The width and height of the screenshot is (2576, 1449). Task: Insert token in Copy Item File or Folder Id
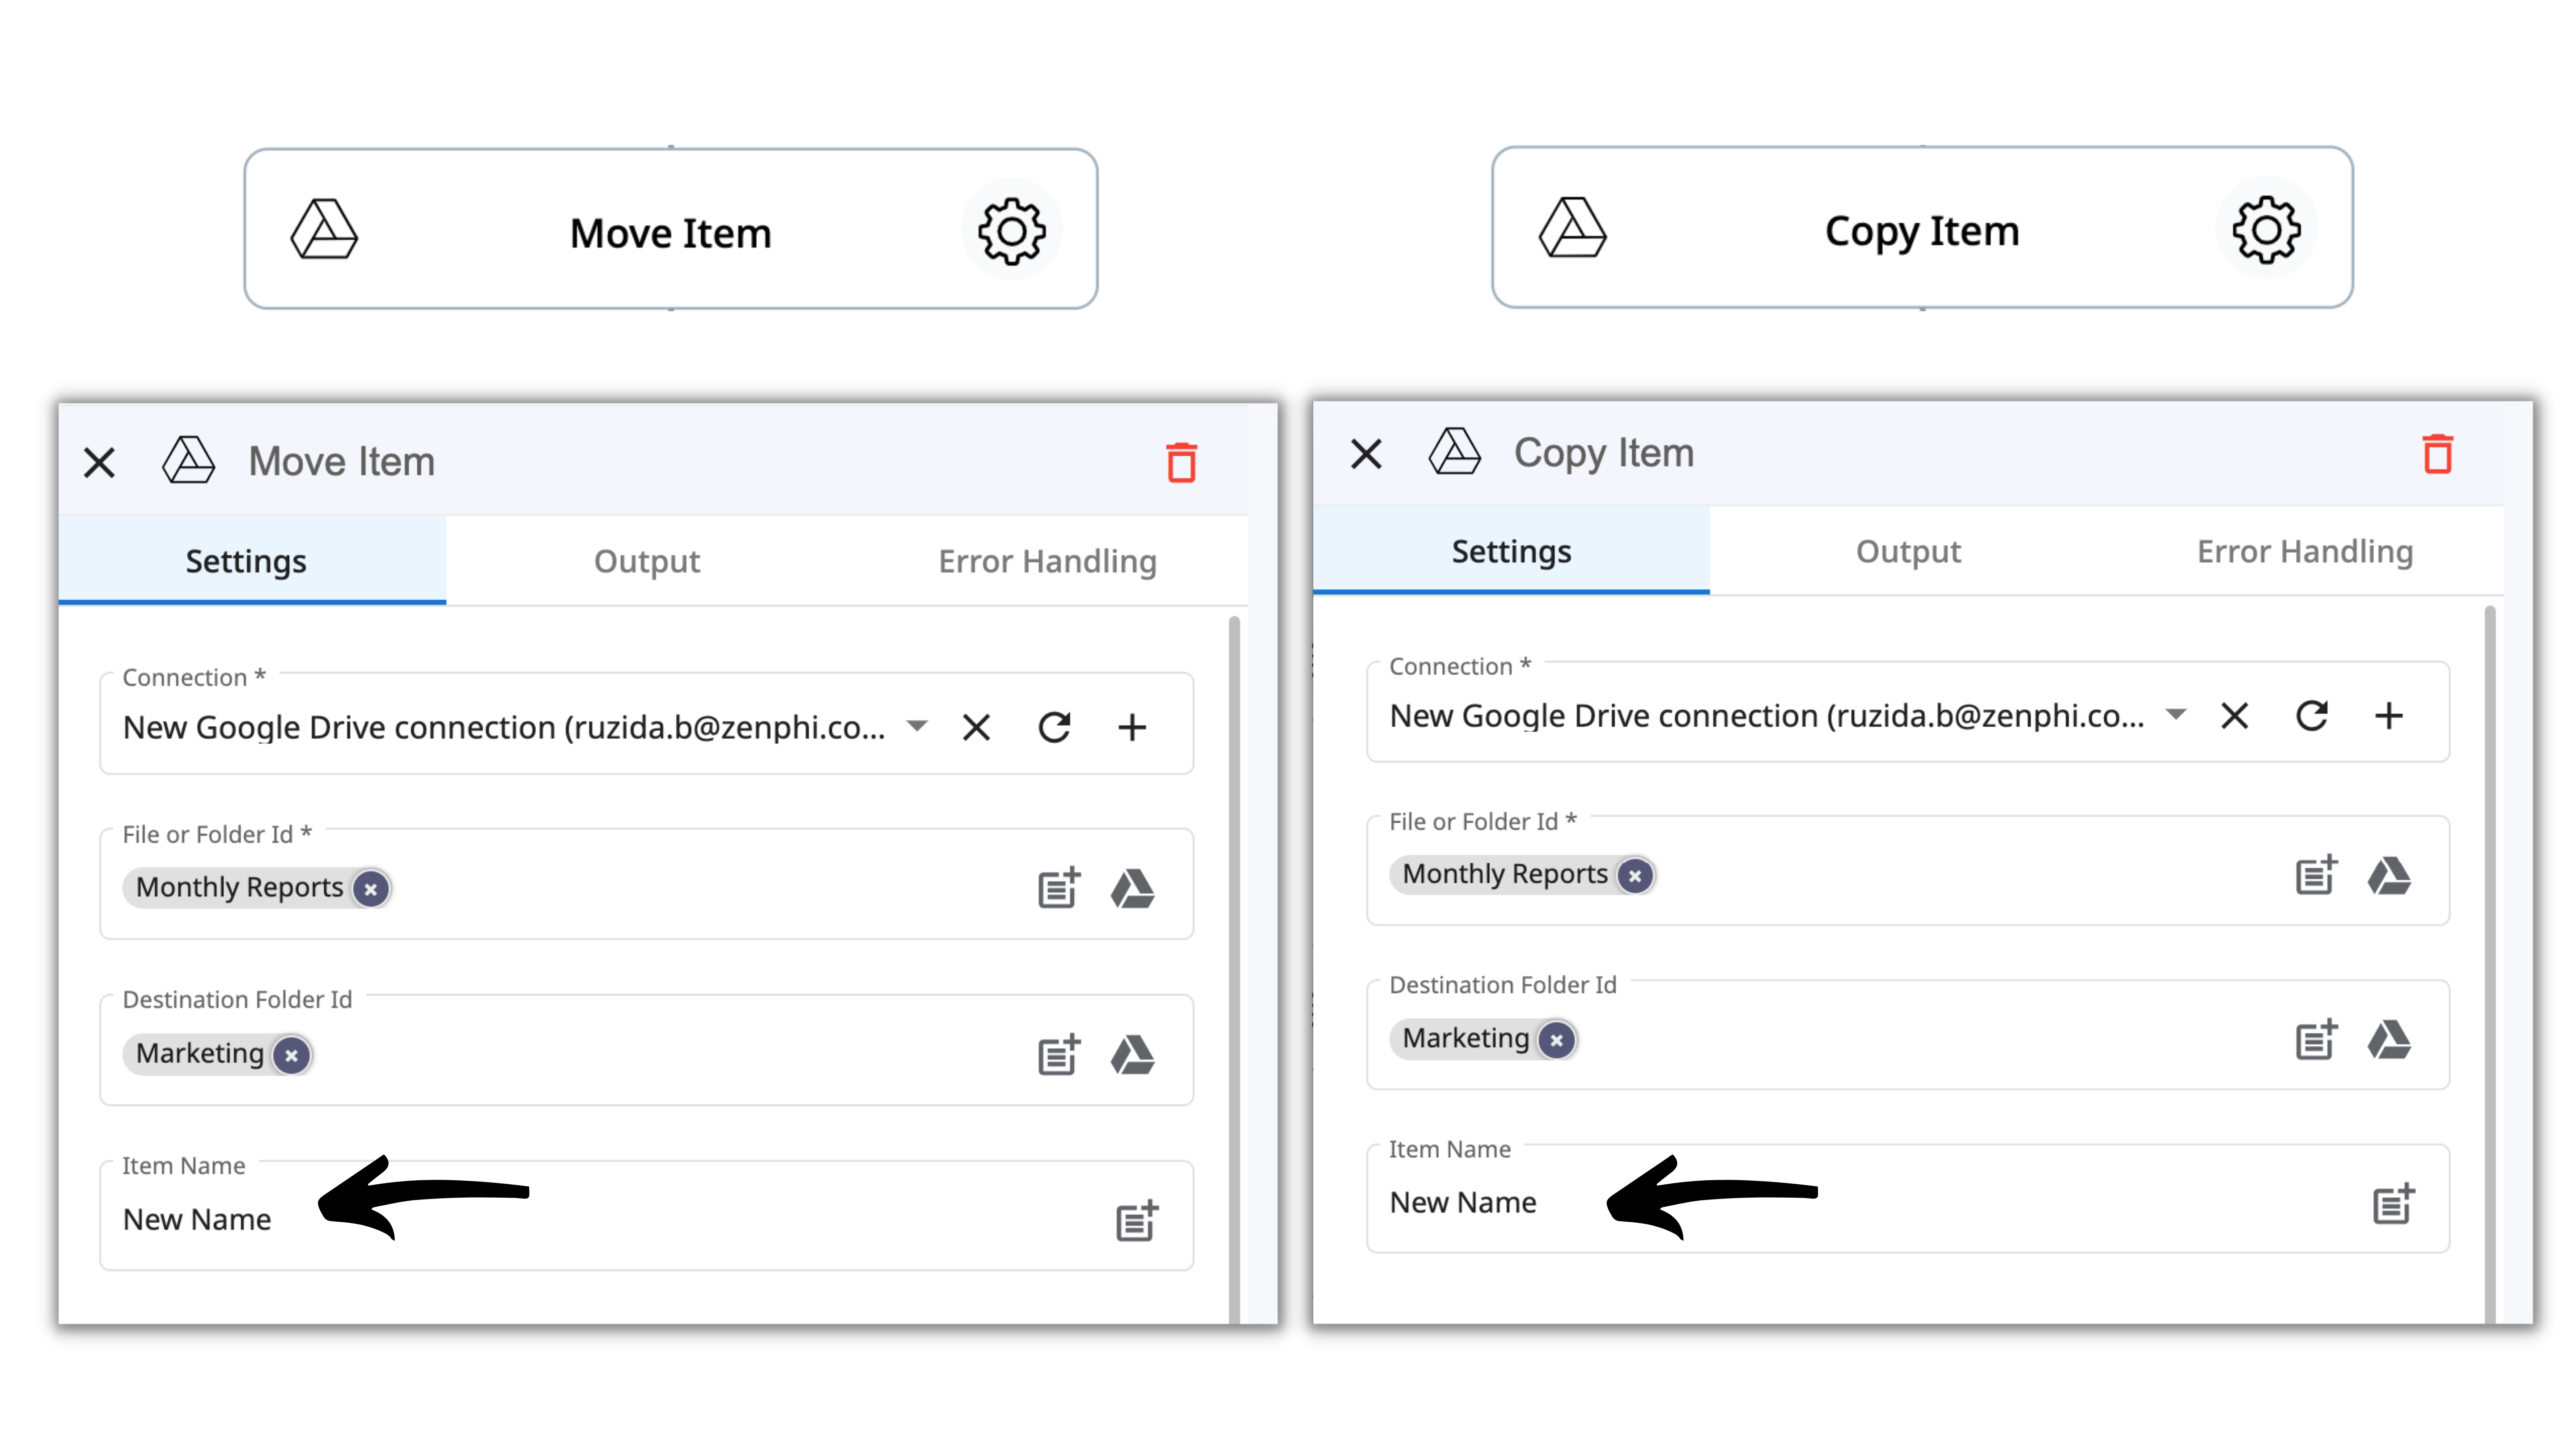(x=2315, y=875)
